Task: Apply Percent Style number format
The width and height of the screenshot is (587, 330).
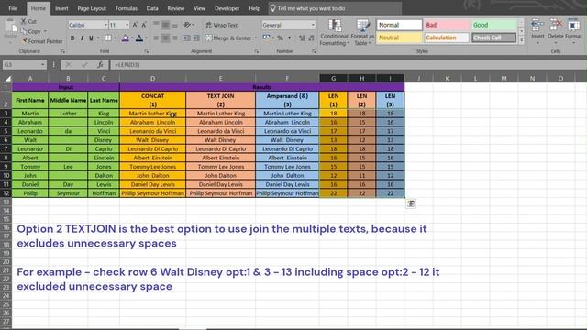Action: [280, 38]
